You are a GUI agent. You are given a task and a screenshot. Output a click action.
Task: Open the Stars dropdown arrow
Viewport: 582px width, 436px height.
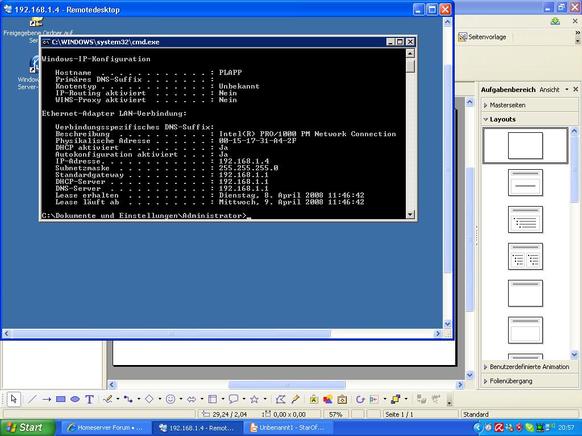coord(265,399)
